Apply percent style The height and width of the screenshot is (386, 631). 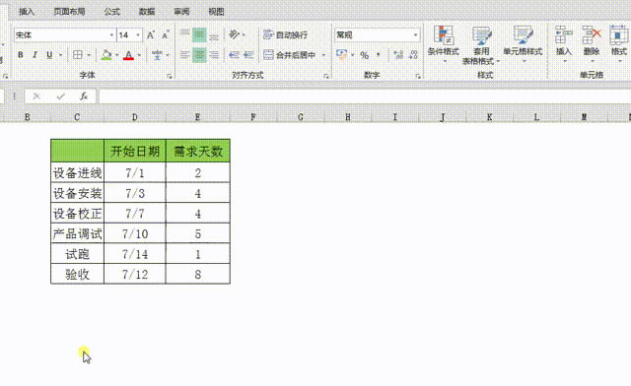click(x=364, y=55)
